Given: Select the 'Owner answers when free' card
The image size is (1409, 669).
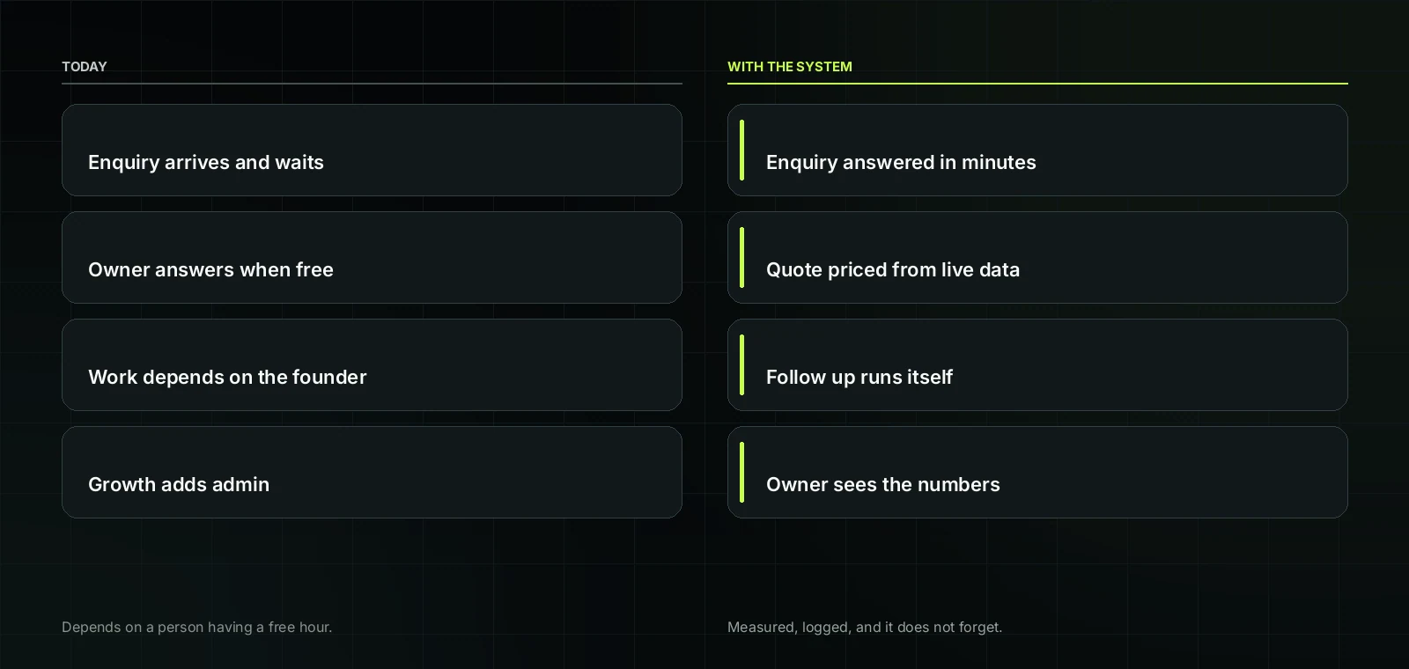Looking at the screenshot, I should pos(372,258).
